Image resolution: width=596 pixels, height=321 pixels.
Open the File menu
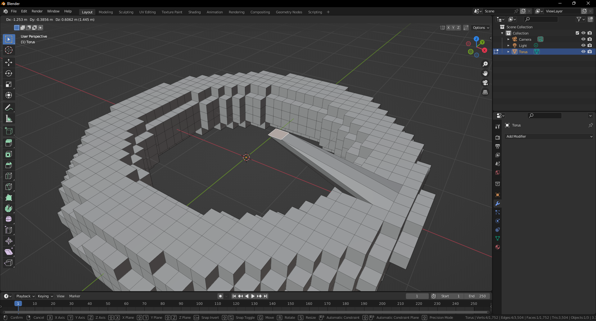pos(14,11)
